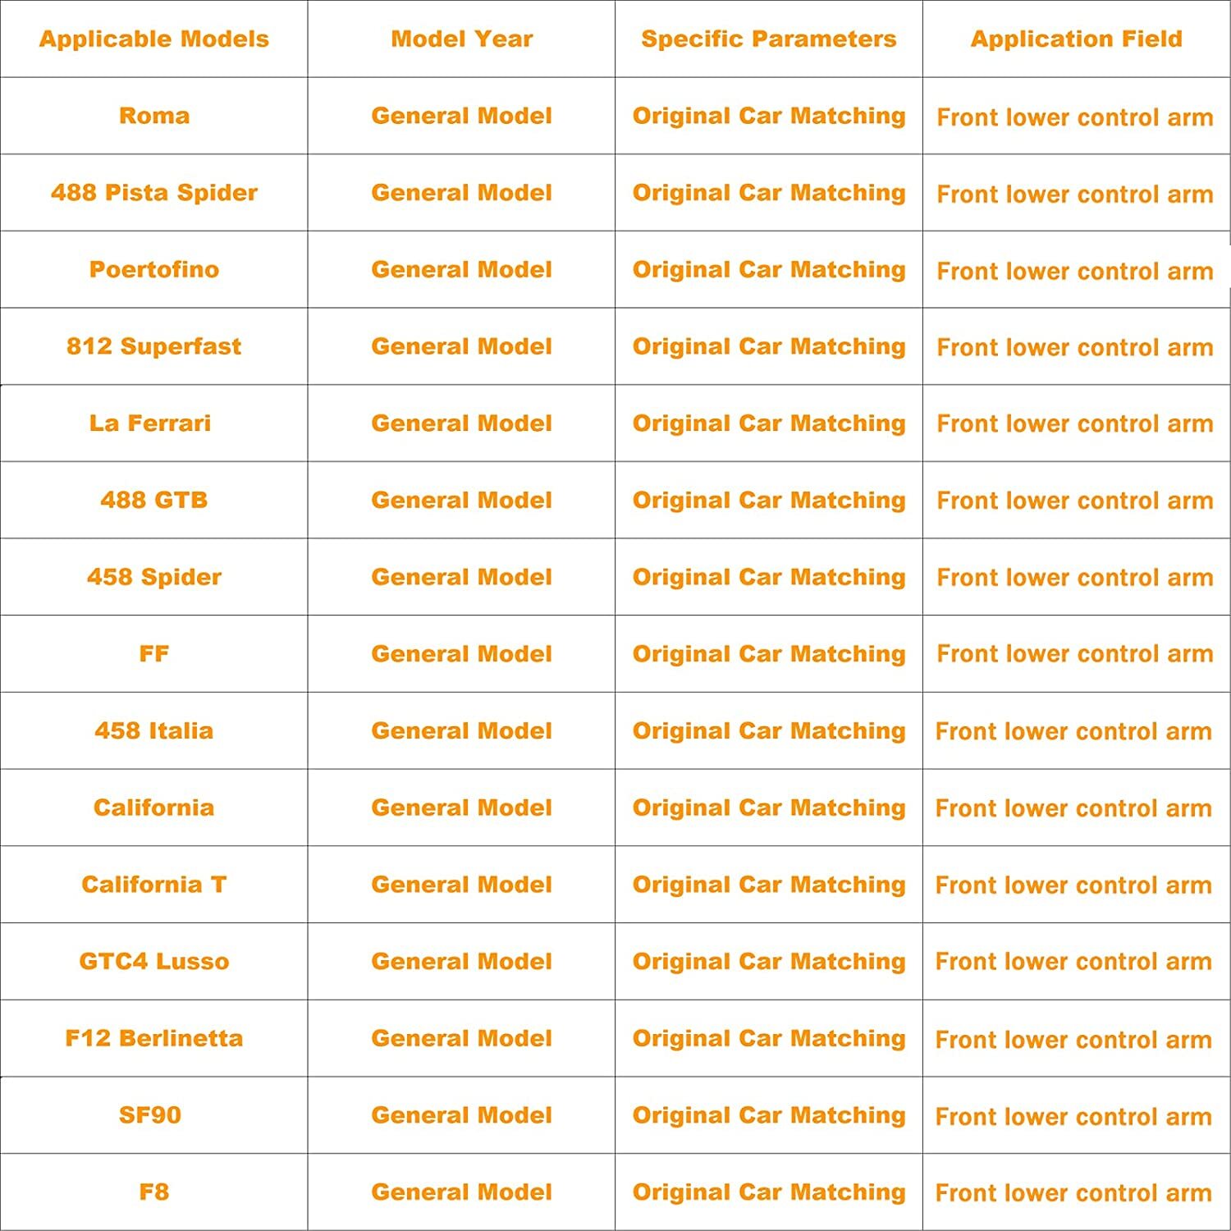Click the Specific Parameters header
Viewport: 1231px width, 1231px height.
point(769,39)
